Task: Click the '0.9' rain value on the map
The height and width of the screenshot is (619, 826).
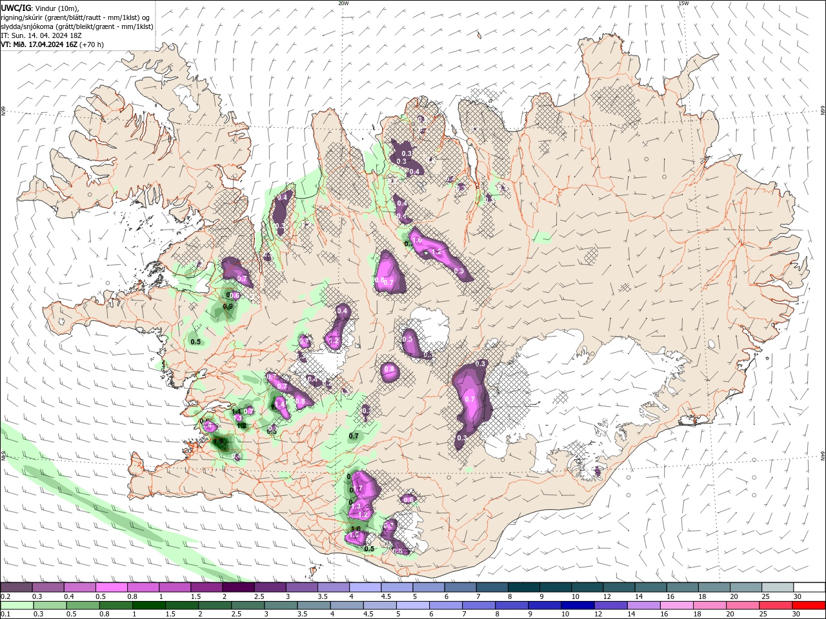Action: [x=228, y=307]
